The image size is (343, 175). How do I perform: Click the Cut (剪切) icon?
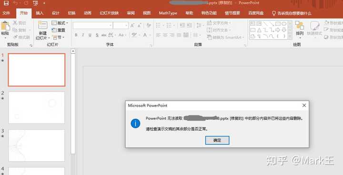[x=15, y=23]
